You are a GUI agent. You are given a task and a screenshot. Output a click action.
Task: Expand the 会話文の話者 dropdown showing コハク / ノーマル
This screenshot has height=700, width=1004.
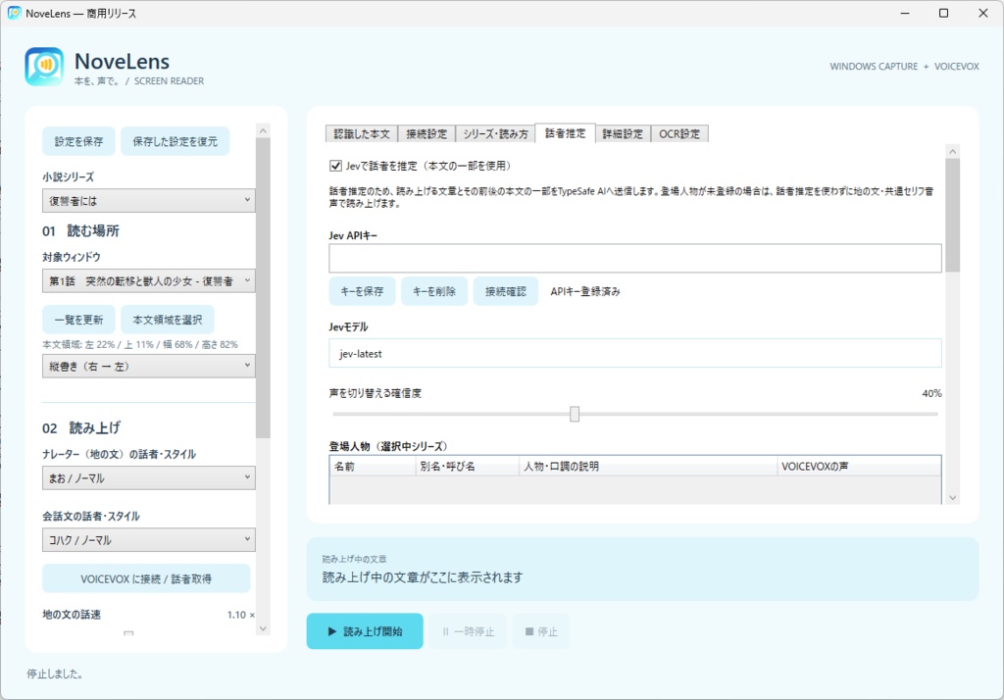(149, 540)
